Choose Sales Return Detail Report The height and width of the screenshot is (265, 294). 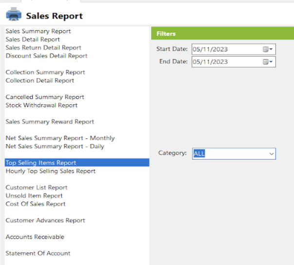43,48
